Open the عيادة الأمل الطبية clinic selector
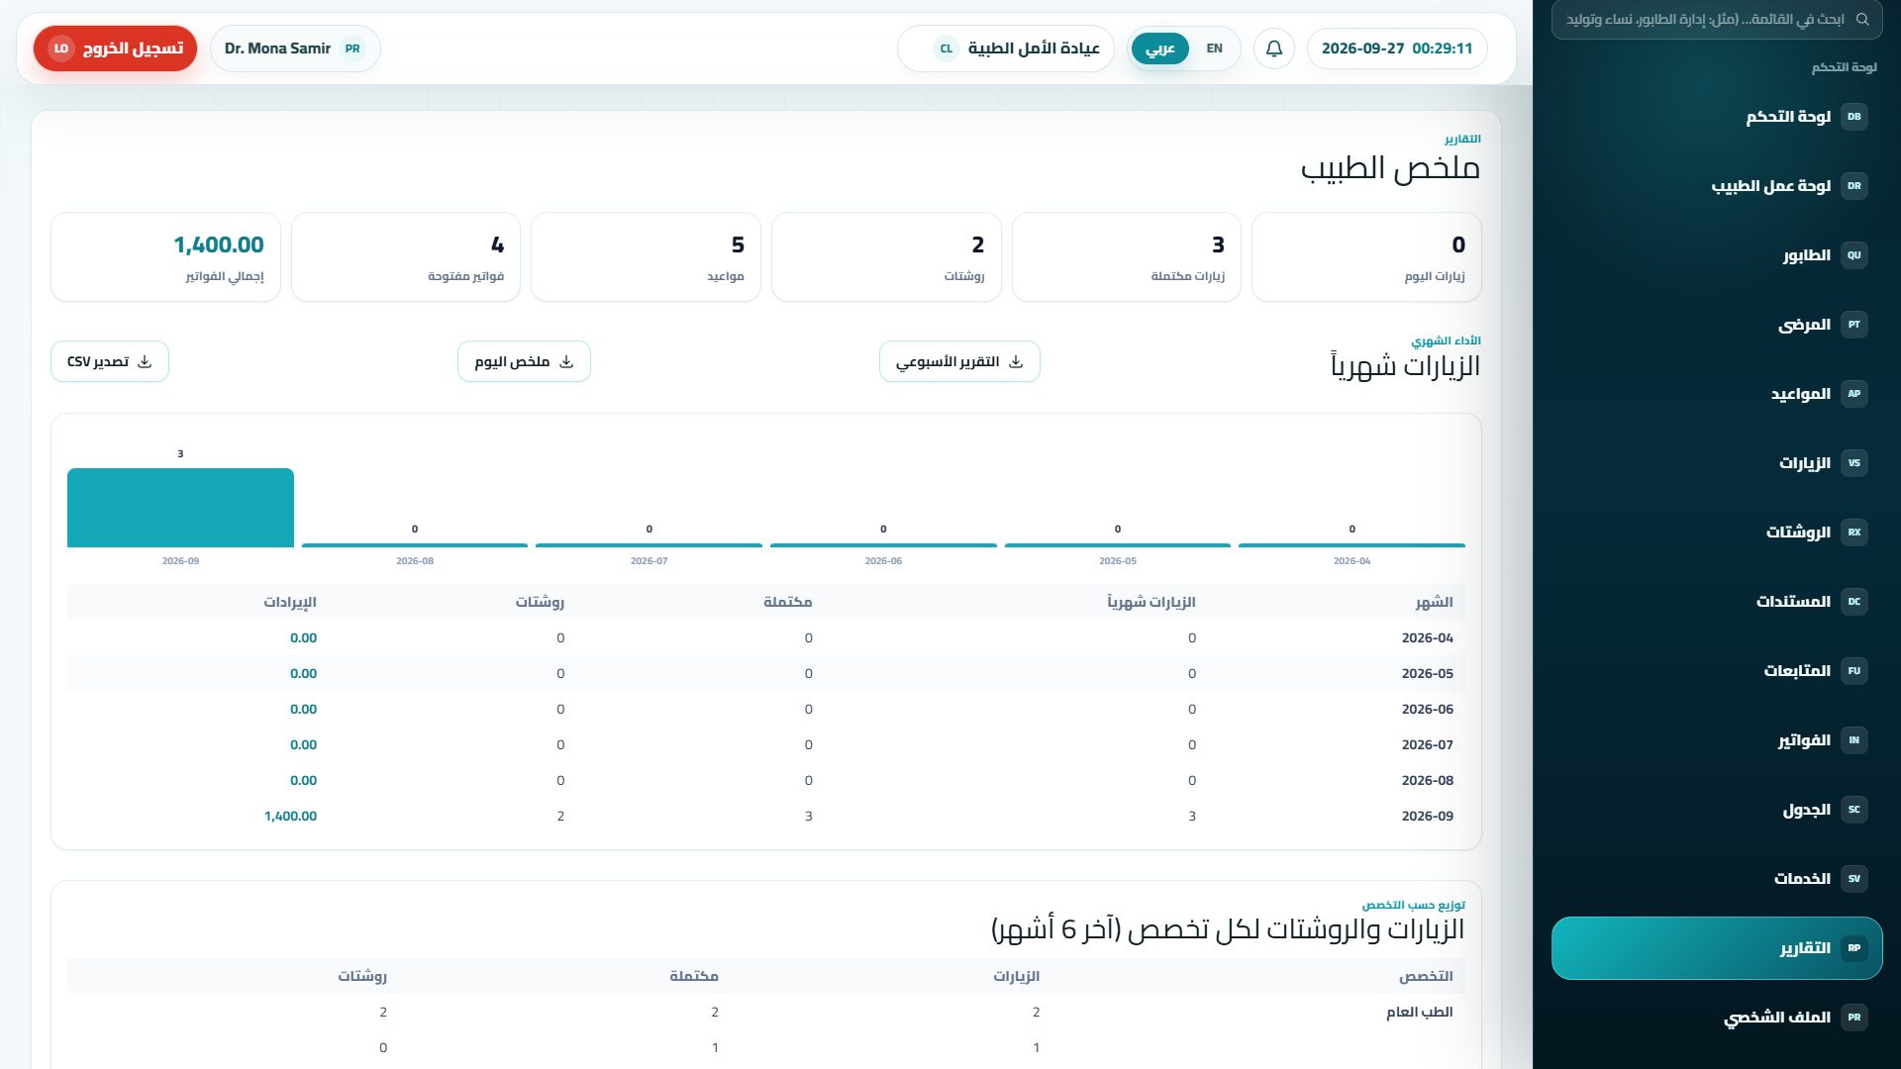Screen dimensions: 1901x1069 (x=1006, y=49)
